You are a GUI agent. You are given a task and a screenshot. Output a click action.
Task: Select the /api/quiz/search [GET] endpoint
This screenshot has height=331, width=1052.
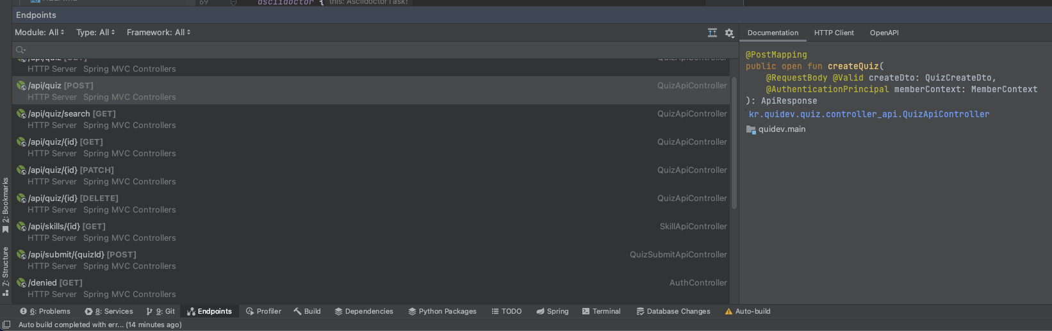370,119
